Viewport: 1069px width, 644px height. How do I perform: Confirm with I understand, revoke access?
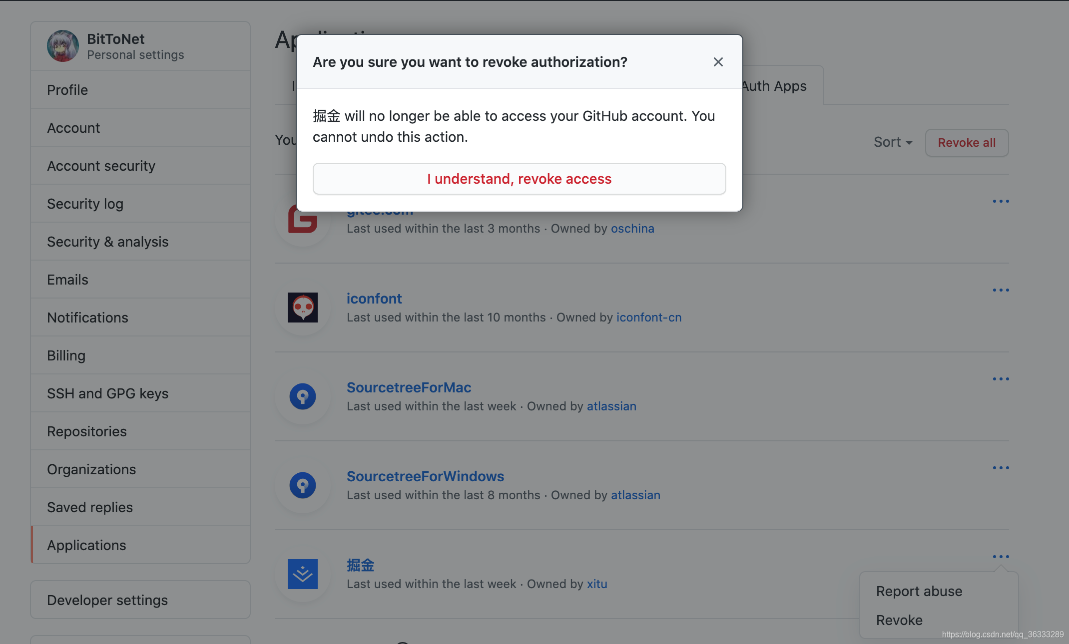click(x=519, y=179)
